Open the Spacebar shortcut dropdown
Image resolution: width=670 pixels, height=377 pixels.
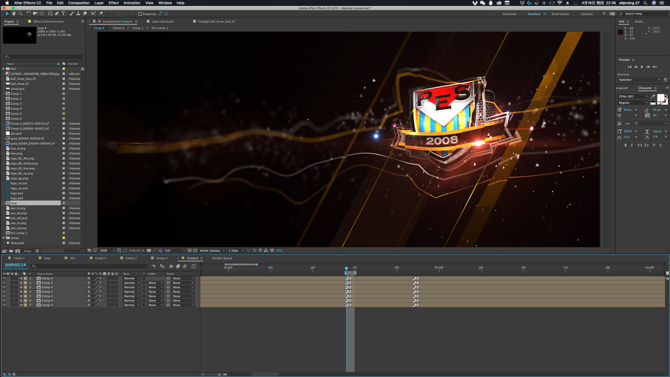(639, 80)
